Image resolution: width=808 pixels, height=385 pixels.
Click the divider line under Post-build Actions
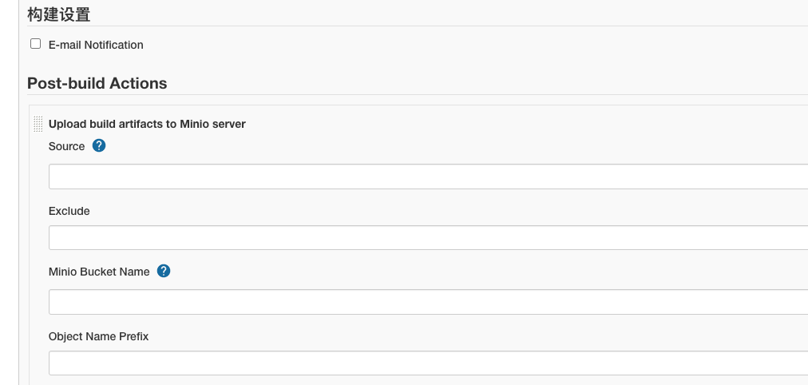(418, 95)
